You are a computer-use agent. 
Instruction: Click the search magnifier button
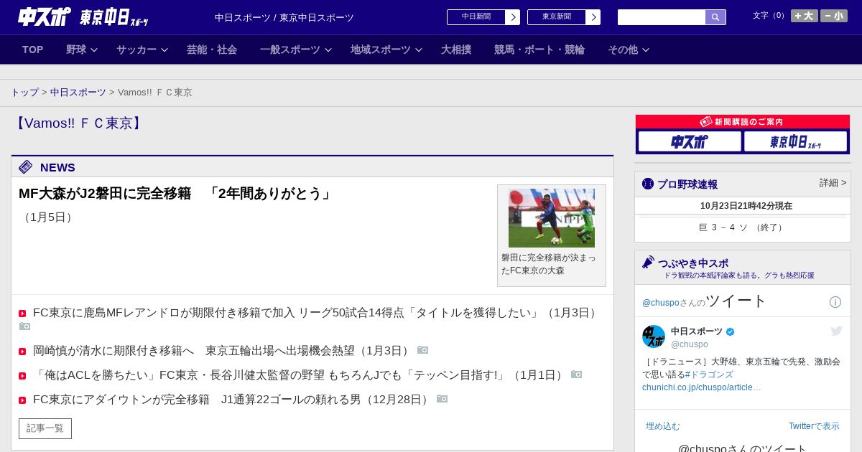715,17
